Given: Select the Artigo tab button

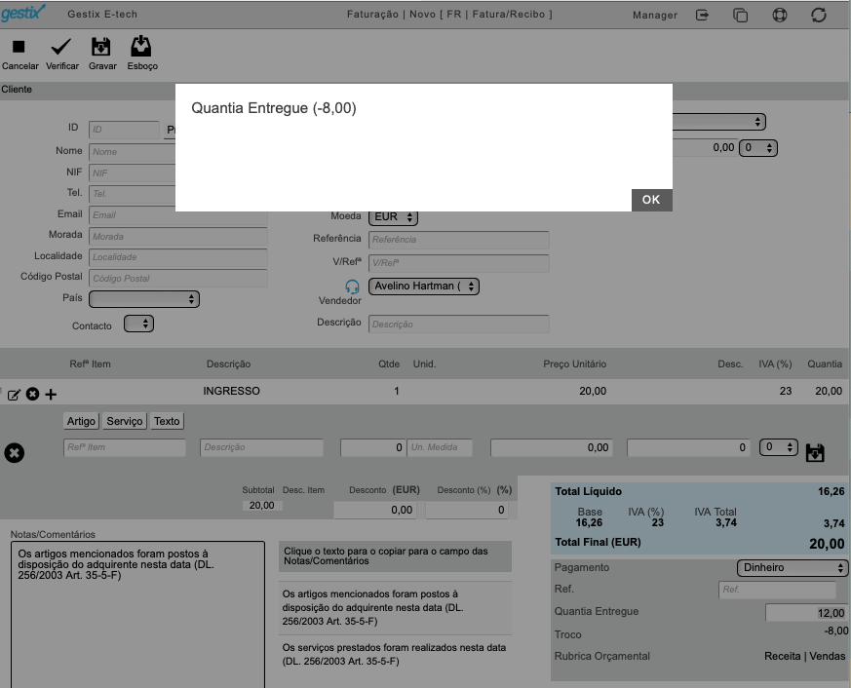Looking at the screenshot, I should point(82,421).
